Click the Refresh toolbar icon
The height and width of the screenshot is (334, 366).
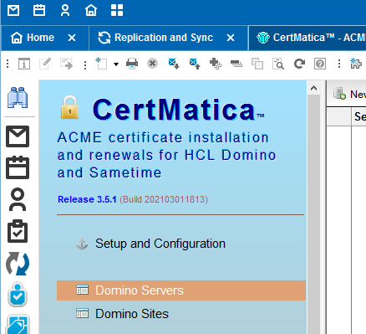tap(299, 64)
